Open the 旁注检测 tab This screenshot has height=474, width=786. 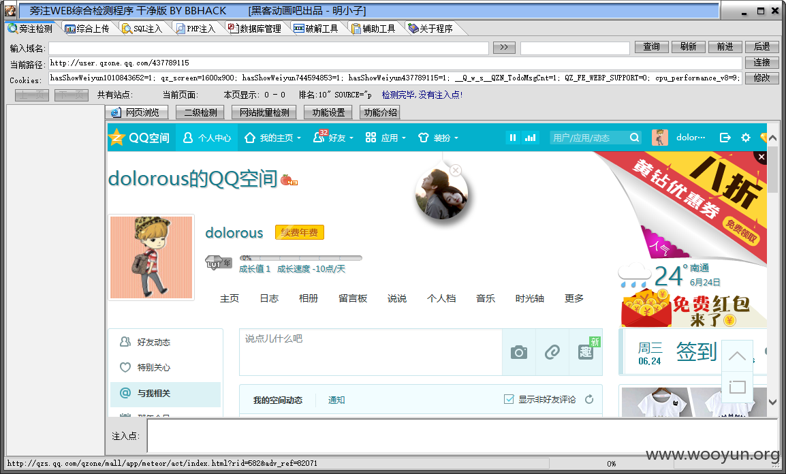(x=31, y=29)
